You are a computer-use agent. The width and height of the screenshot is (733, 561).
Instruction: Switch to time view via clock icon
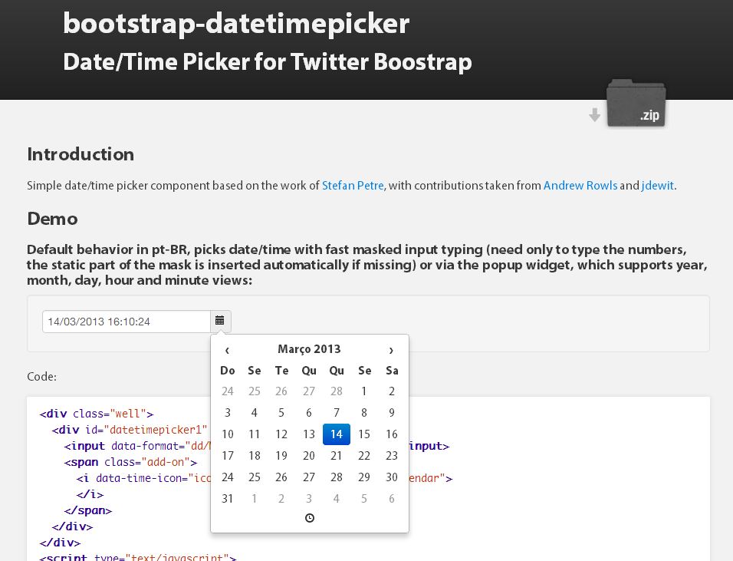[x=310, y=518]
